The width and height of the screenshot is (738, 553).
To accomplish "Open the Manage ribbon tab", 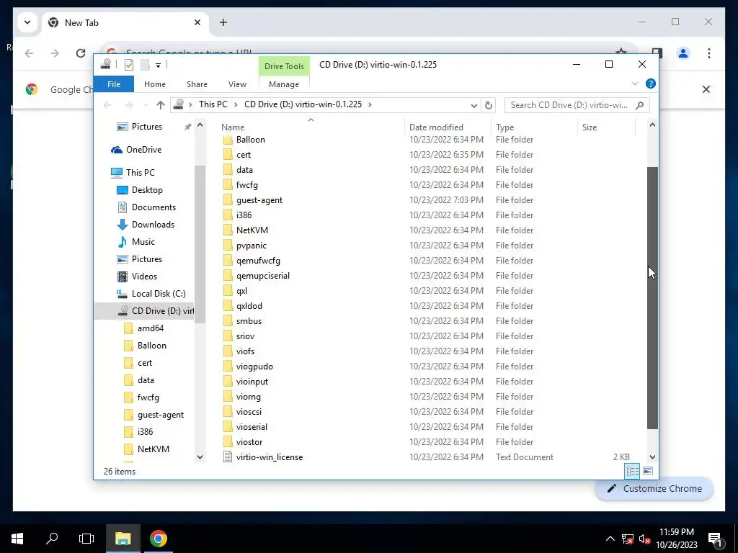I will point(284,84).
